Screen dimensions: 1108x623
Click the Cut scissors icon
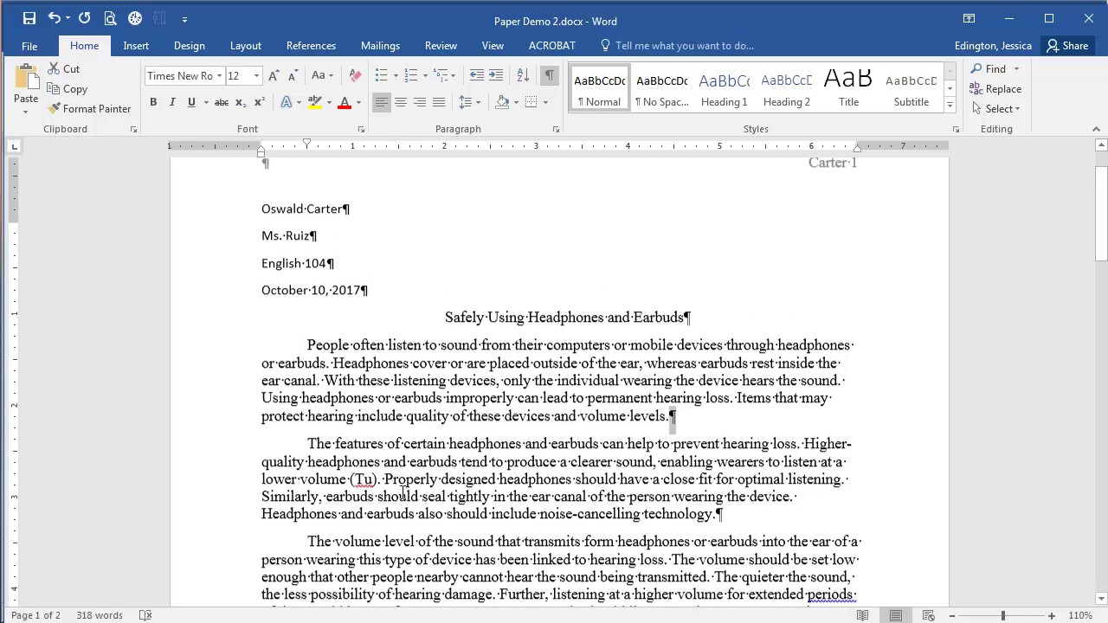pyautogui.click(x=54, y=68)
